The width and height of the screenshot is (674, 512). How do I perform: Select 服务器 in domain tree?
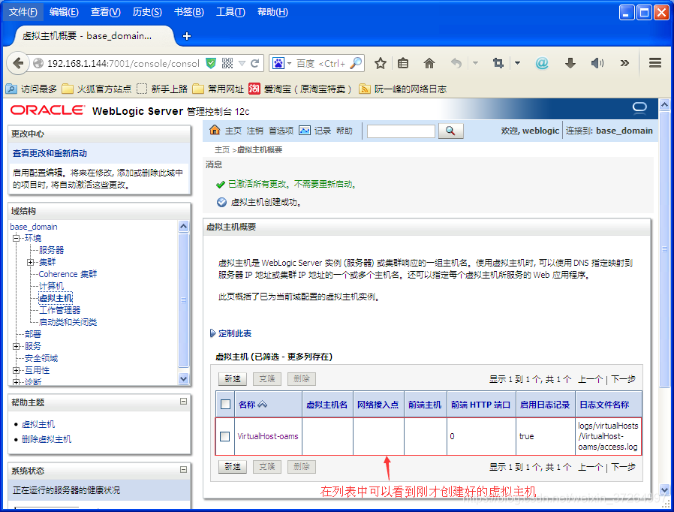click(x=51, y=250)
